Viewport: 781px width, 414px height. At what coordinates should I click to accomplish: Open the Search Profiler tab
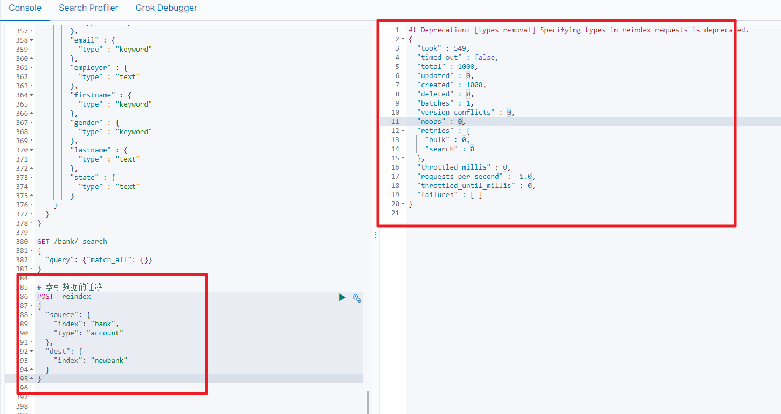click(x=88, y=8)
